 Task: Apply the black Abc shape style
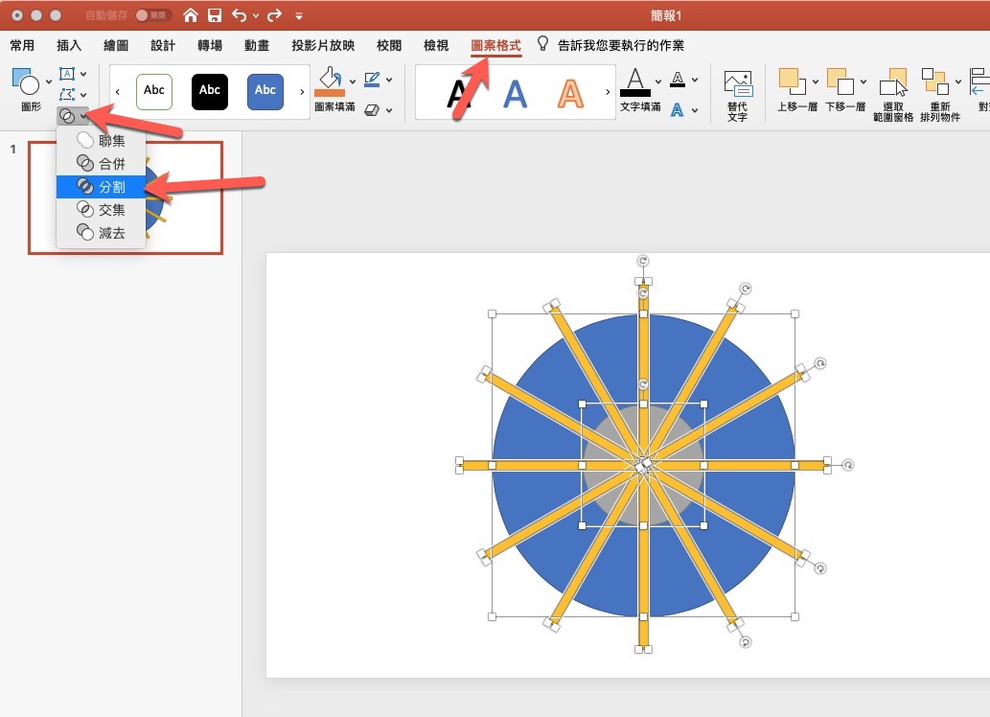click(210, 91)
